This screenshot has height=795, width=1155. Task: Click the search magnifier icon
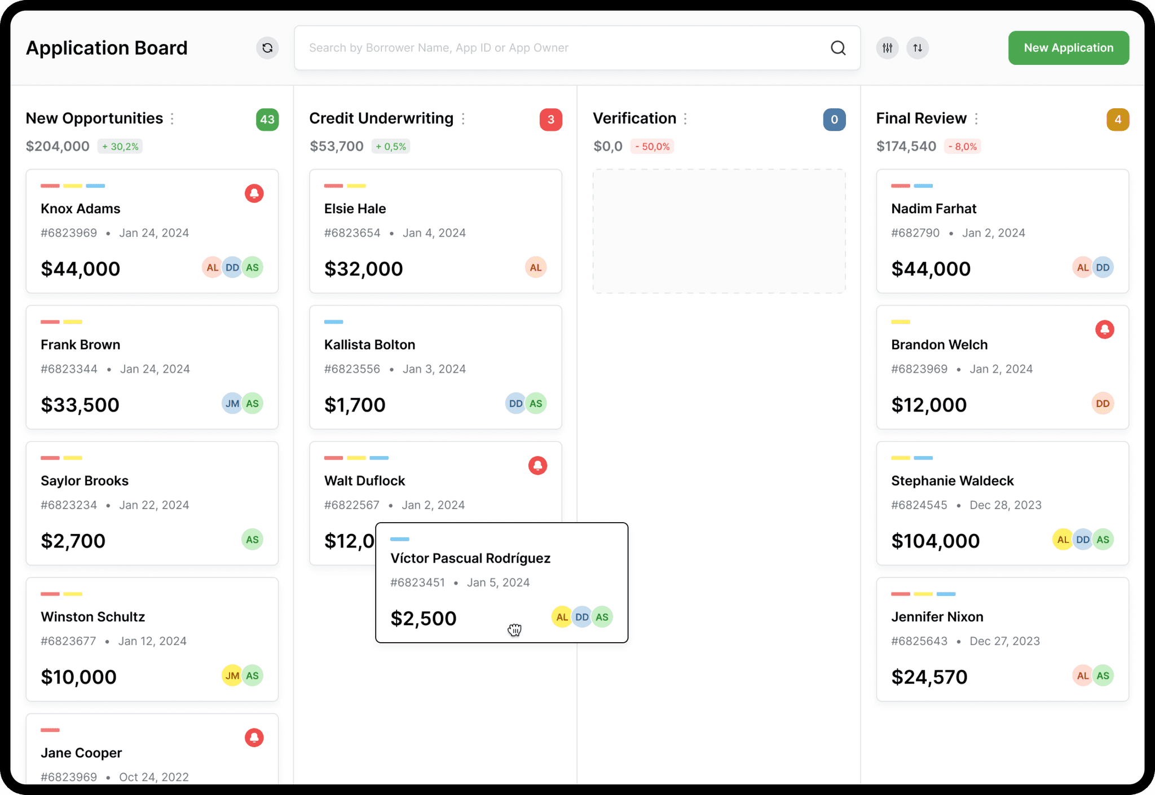pos(838,48)
